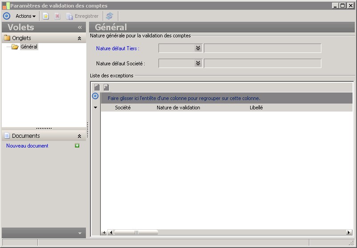Collapse the Documents section
Screen dimensions: 357x248
(x=80, y=136)
